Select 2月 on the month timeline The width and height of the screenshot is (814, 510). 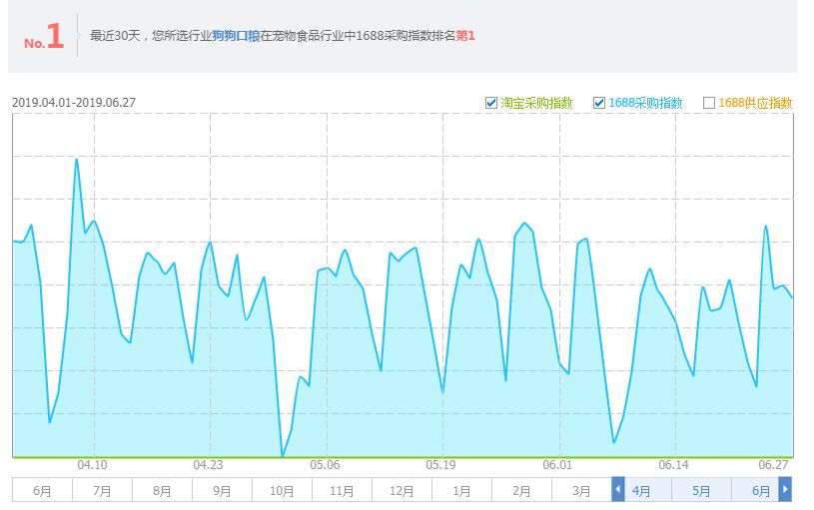(521, 490)
